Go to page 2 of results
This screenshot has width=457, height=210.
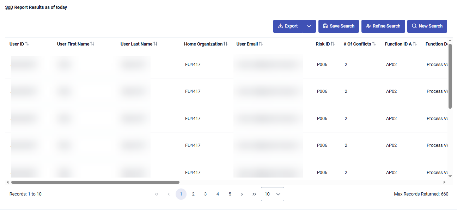[193, 194]
